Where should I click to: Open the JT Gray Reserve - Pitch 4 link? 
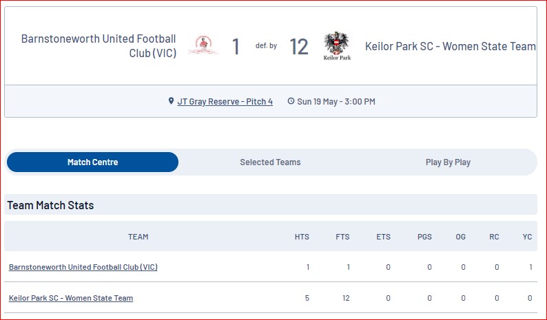225,101
